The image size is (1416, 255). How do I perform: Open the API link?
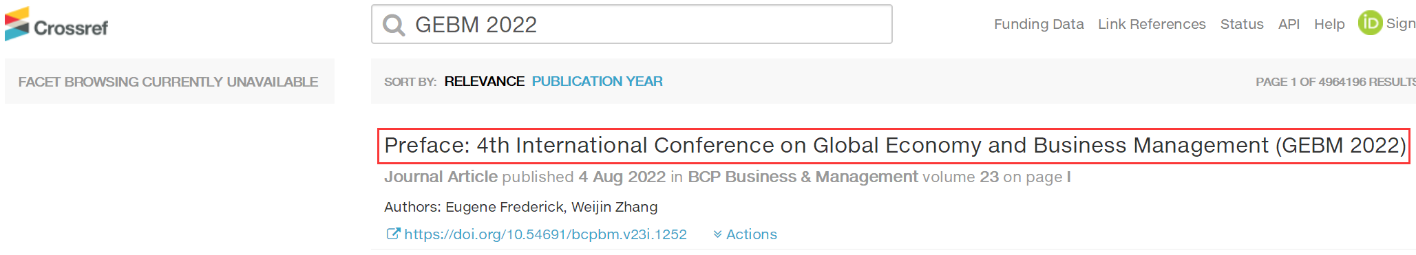[1289, 24]
